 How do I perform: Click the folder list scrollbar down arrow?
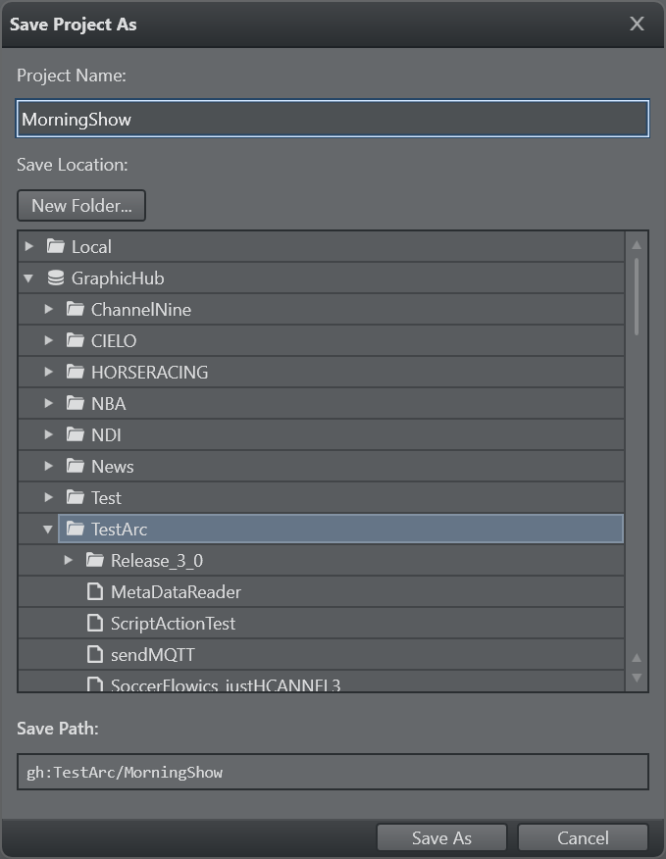click(x=637, y=677)
